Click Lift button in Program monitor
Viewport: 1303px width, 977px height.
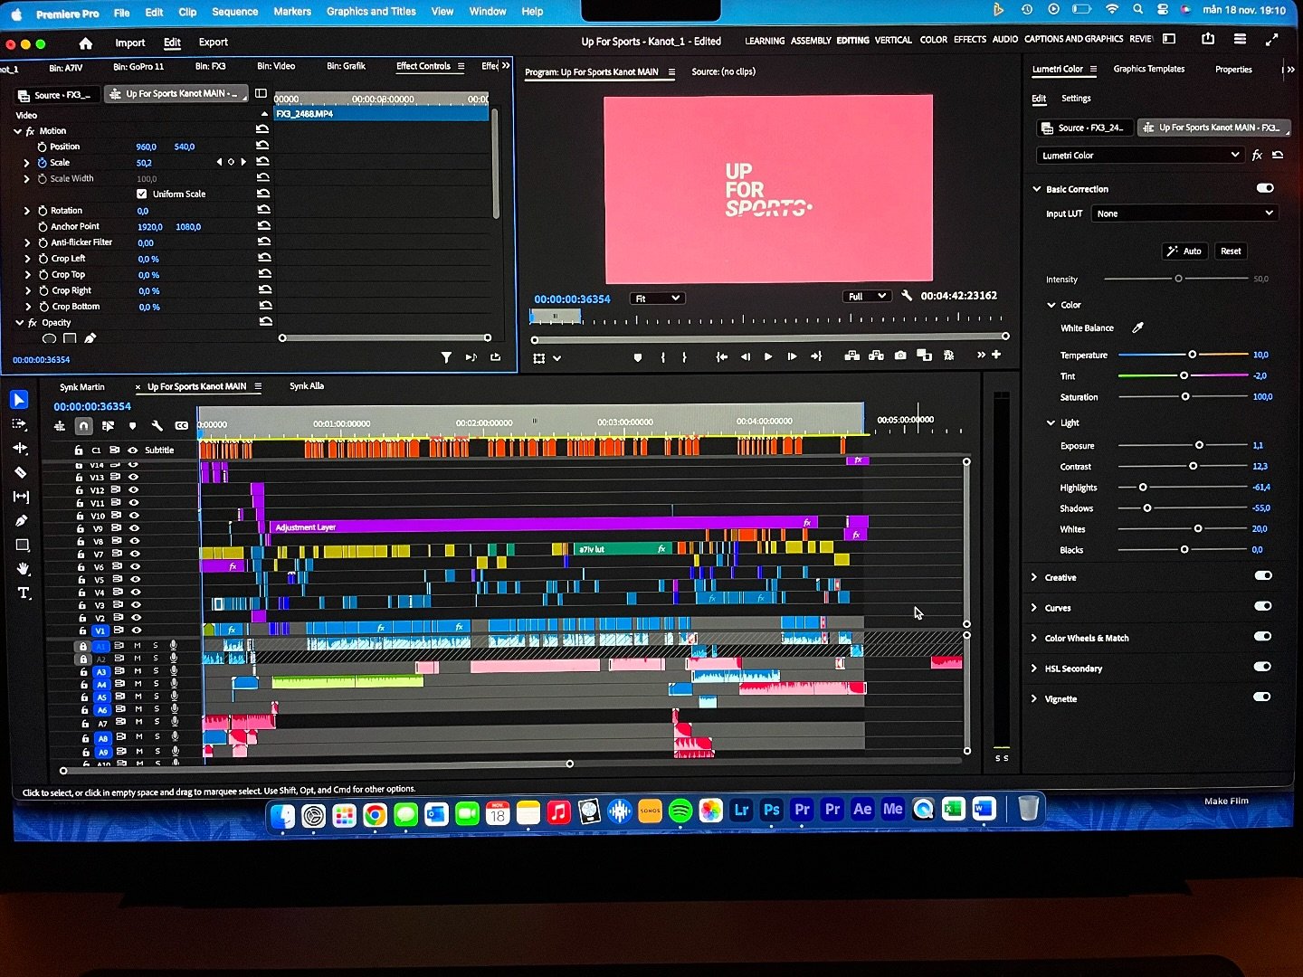click(851, 356)
